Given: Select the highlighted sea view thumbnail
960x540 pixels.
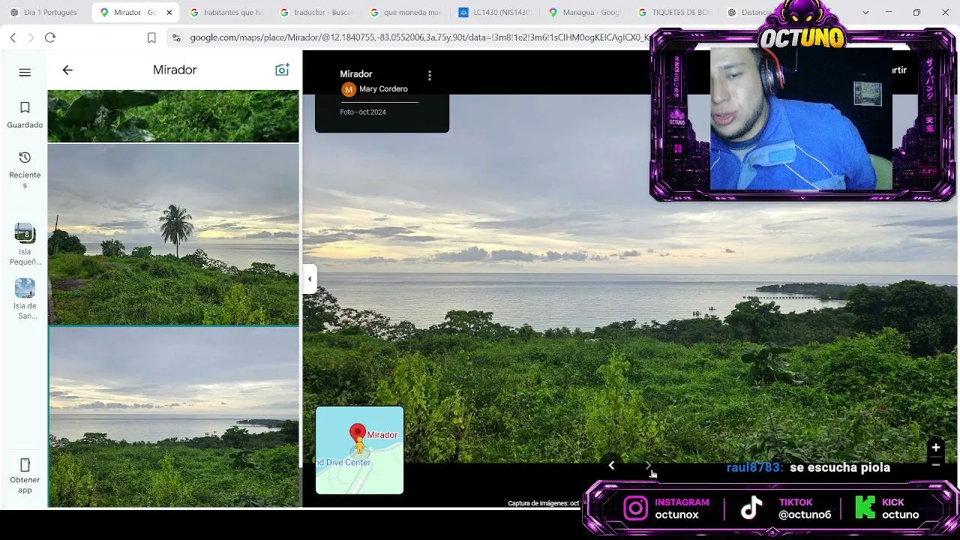Looking at the screenshot, I should click(173, 417).
